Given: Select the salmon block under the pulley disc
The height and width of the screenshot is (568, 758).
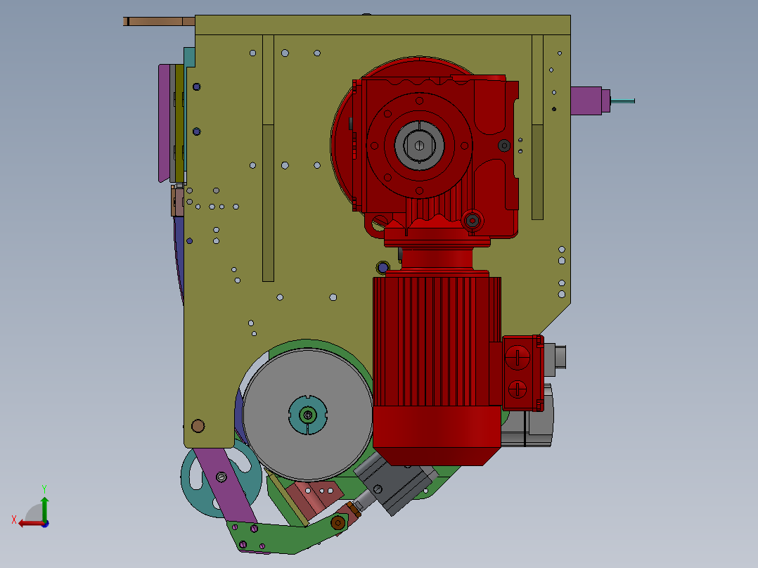Looking at the screenshot, I should 314,498.
